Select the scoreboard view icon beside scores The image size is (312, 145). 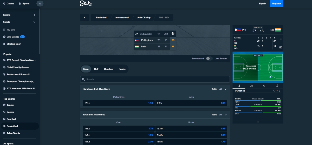281,47
